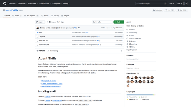Open the contributing.md file

coord(44,45)
